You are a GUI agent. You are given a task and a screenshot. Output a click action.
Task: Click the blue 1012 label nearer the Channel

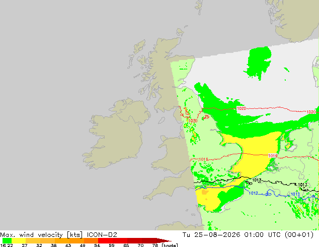tap(253, 193)
